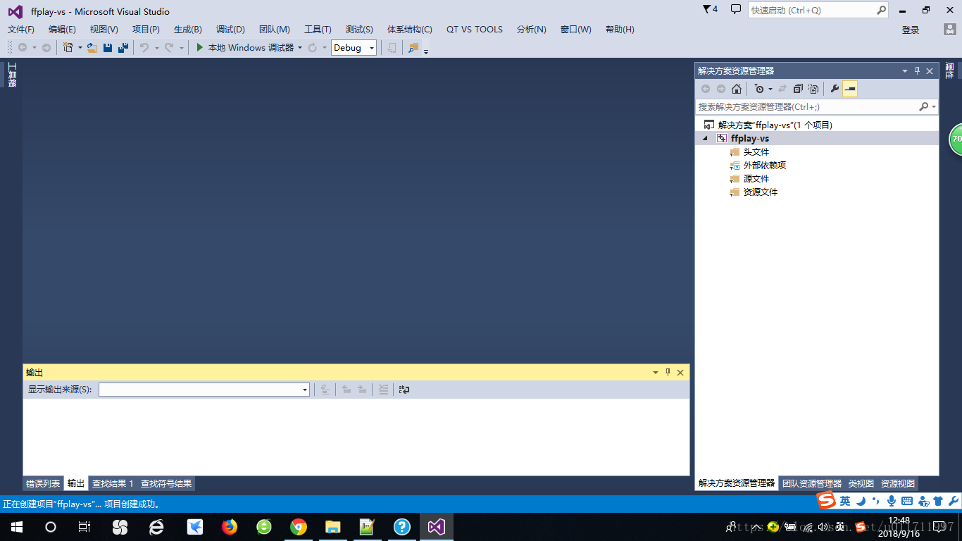Open the 调试(D) menu
Viewport: 962px width, 541px height.
pos(230,30)
